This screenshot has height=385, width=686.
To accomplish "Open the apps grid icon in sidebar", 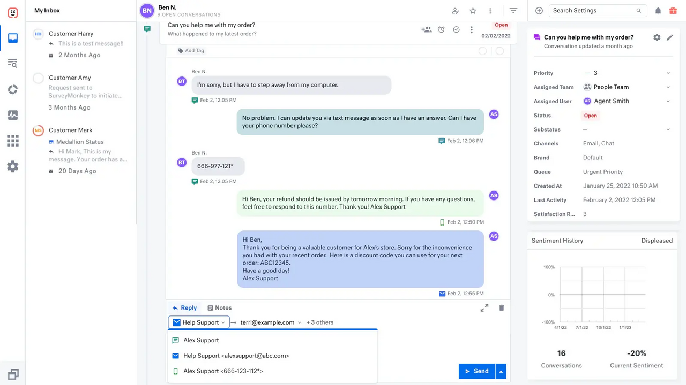I will 13,141.
